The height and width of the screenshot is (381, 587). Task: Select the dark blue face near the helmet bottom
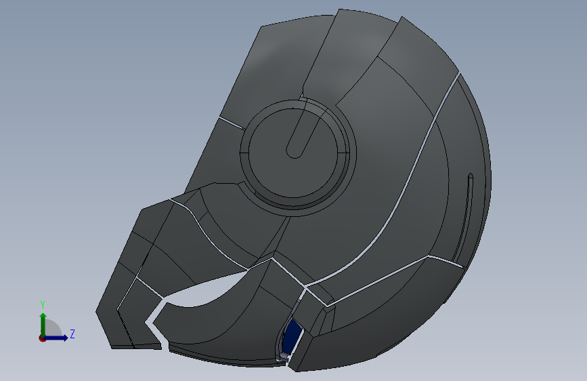pos(292,337)
